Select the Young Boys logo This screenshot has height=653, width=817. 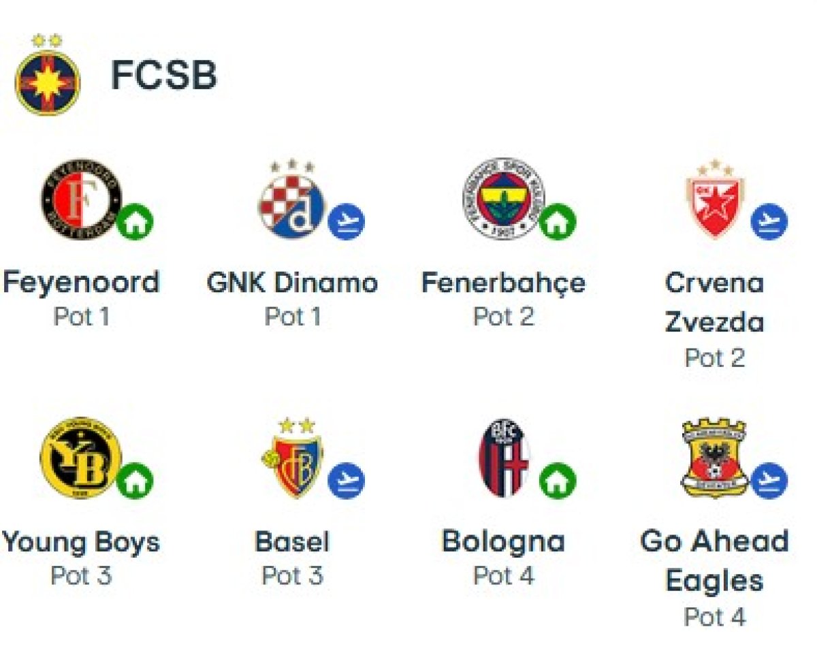(80, 458)
